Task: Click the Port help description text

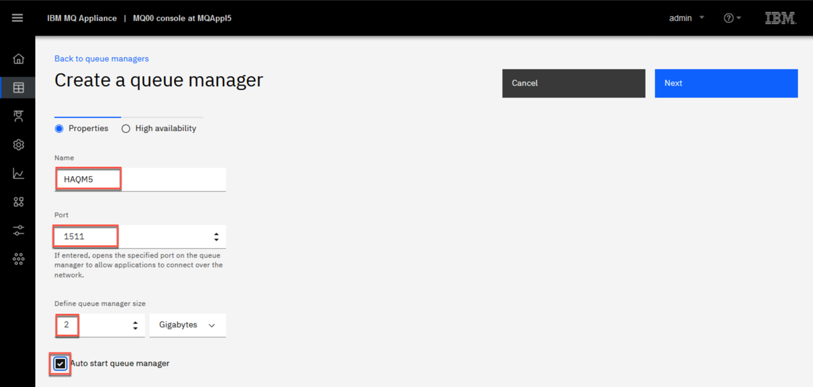Action: pos(138,266)
